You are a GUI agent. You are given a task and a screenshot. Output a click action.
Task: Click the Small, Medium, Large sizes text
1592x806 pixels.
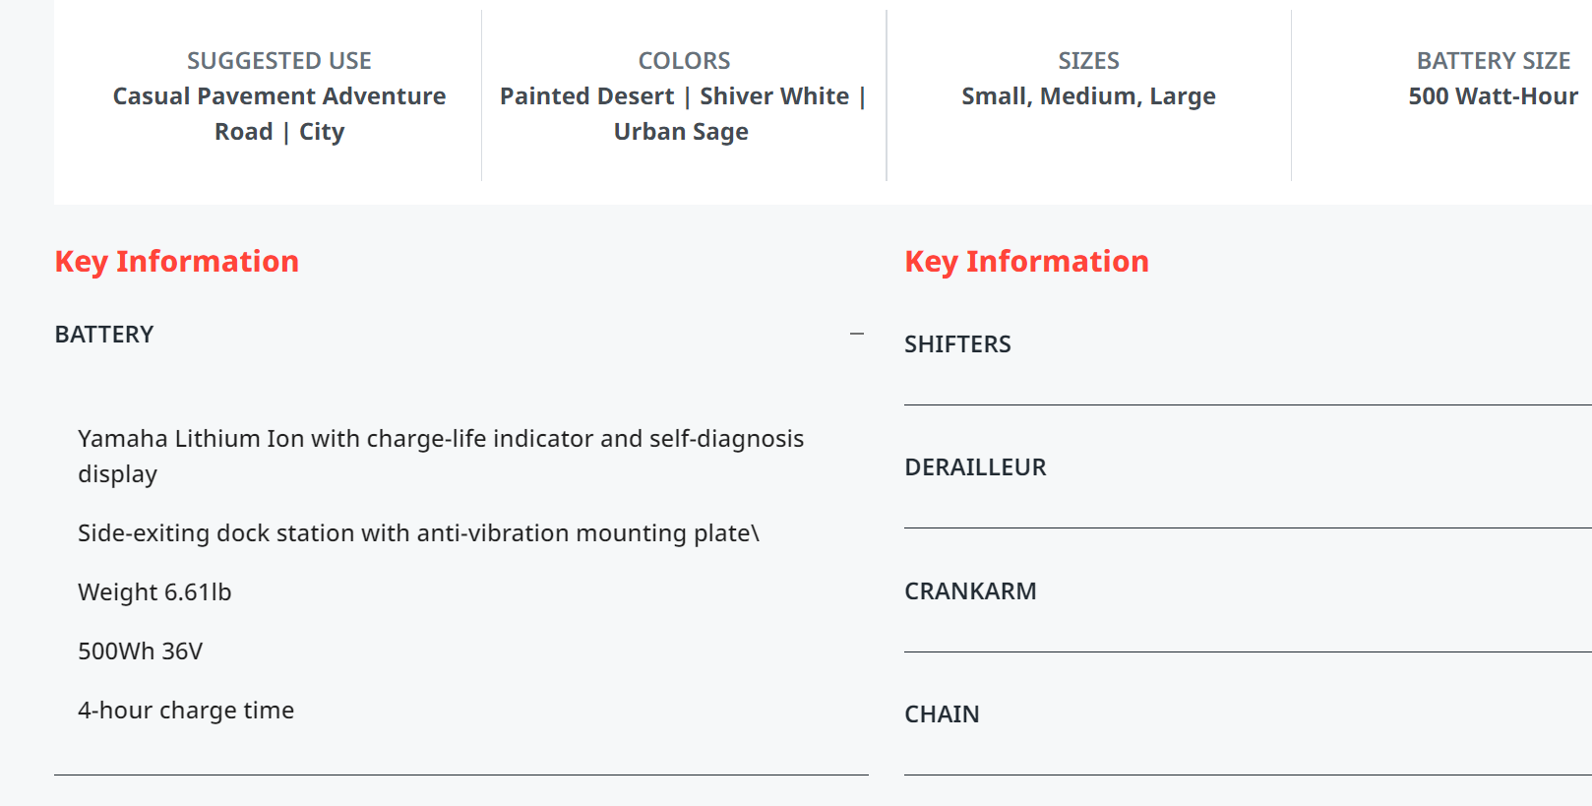(1088, 96)
